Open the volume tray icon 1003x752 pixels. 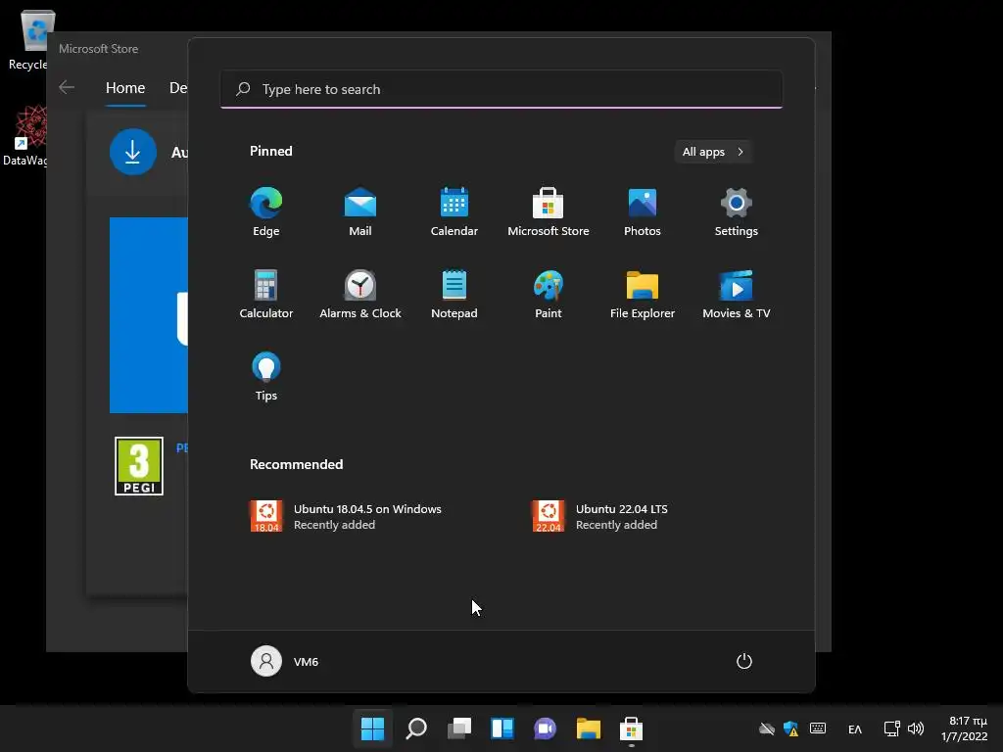coord(916,728)
